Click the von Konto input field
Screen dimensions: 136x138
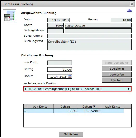[60, 63]
